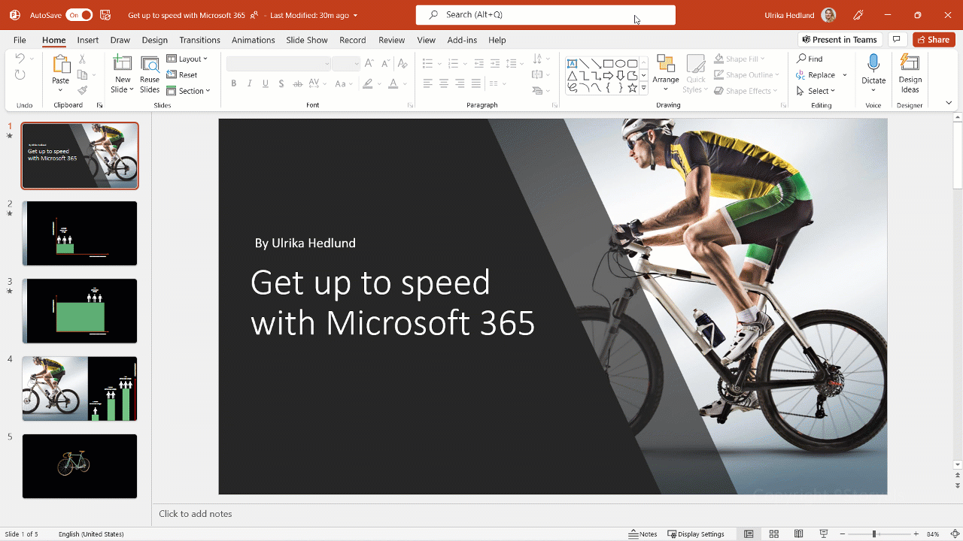Viewport: 963px width, 541px height.
Task: Increase font size with the larger A
Action: pos(369,64)
